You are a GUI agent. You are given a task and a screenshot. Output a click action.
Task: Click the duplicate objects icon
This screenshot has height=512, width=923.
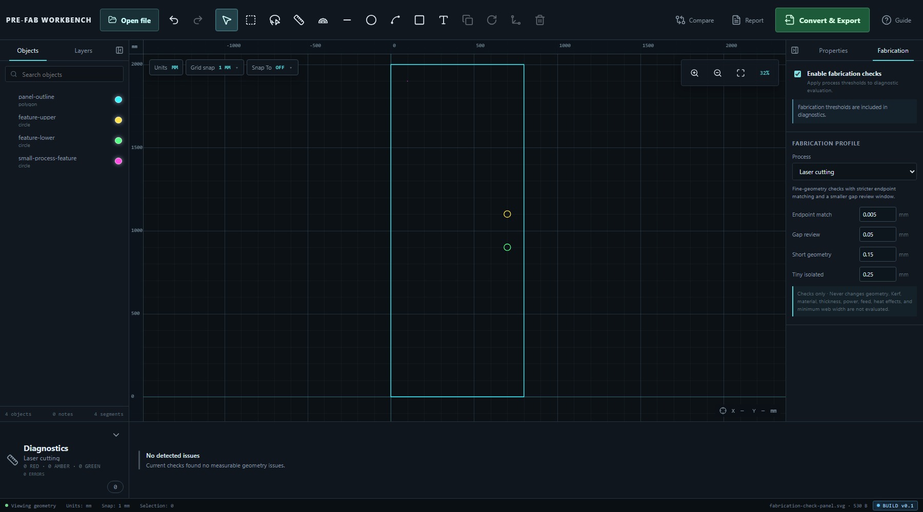coord(468,20)
